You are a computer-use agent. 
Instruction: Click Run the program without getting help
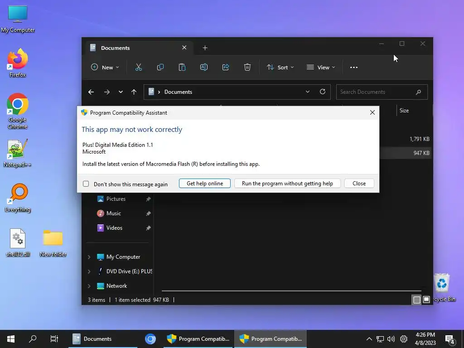click(287, 184)
